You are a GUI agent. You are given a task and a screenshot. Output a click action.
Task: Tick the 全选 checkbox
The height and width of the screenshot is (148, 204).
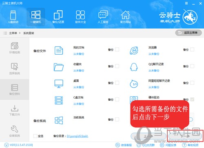35,136
